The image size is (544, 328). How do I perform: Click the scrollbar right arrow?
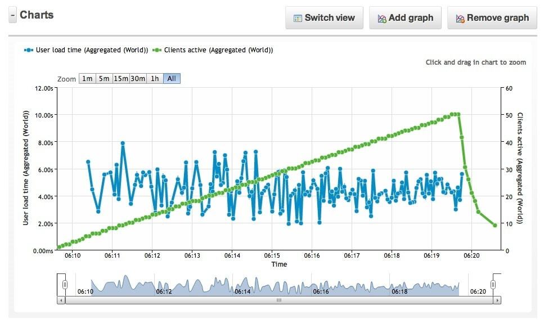pos(497,300)
